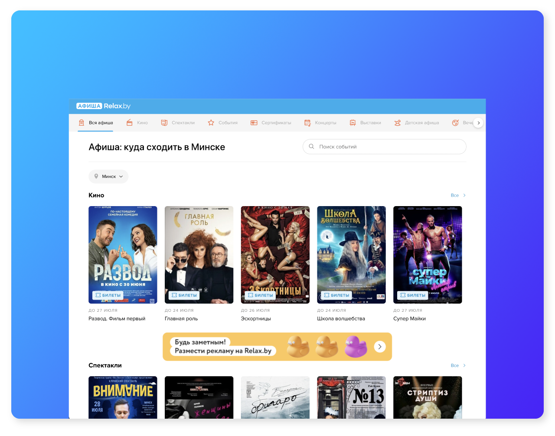Screen dimensions: 555x436
Task: Click the Эскортницы title link
Action: (x=256, y=319)
